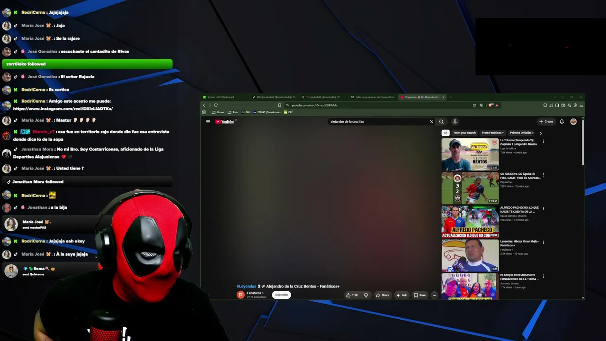
Task: Start voice search with microphone icon
Action: [454, 122]
